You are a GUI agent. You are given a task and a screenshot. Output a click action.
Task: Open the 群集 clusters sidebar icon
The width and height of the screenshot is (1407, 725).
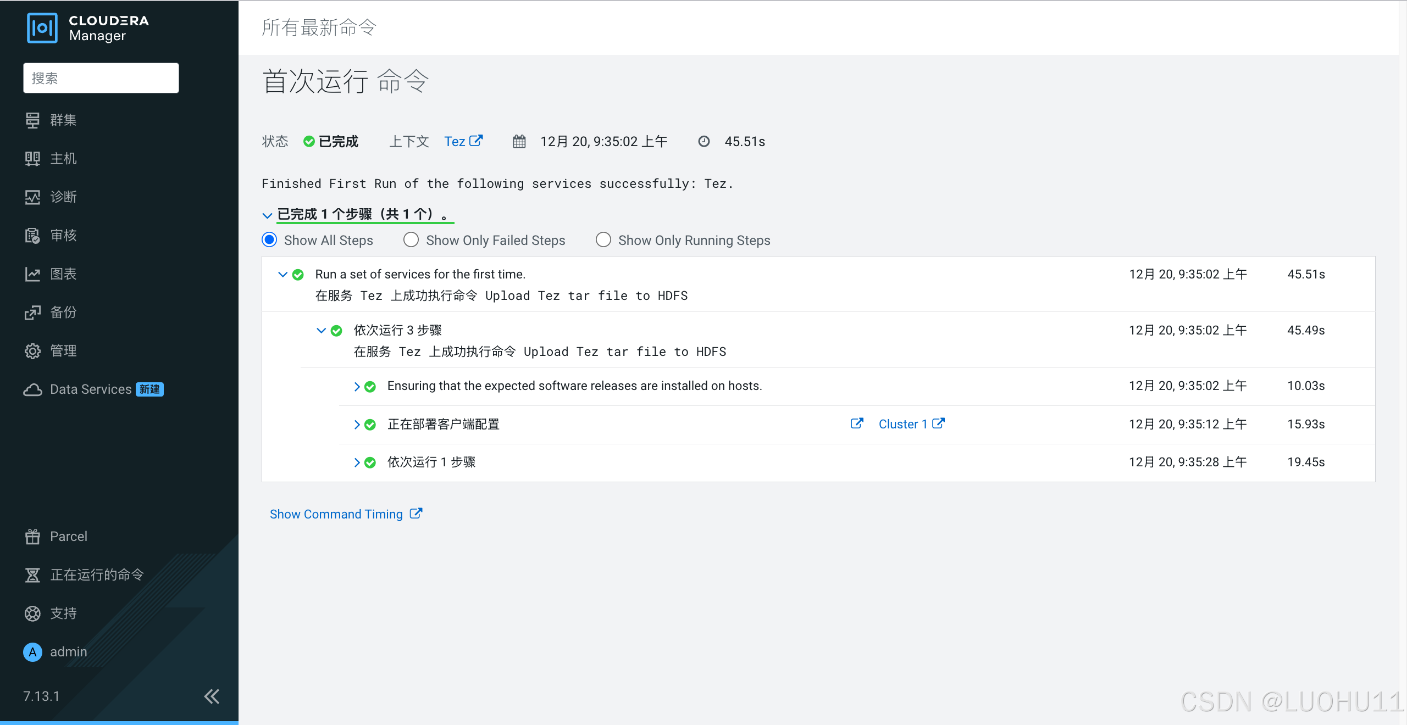32,120
